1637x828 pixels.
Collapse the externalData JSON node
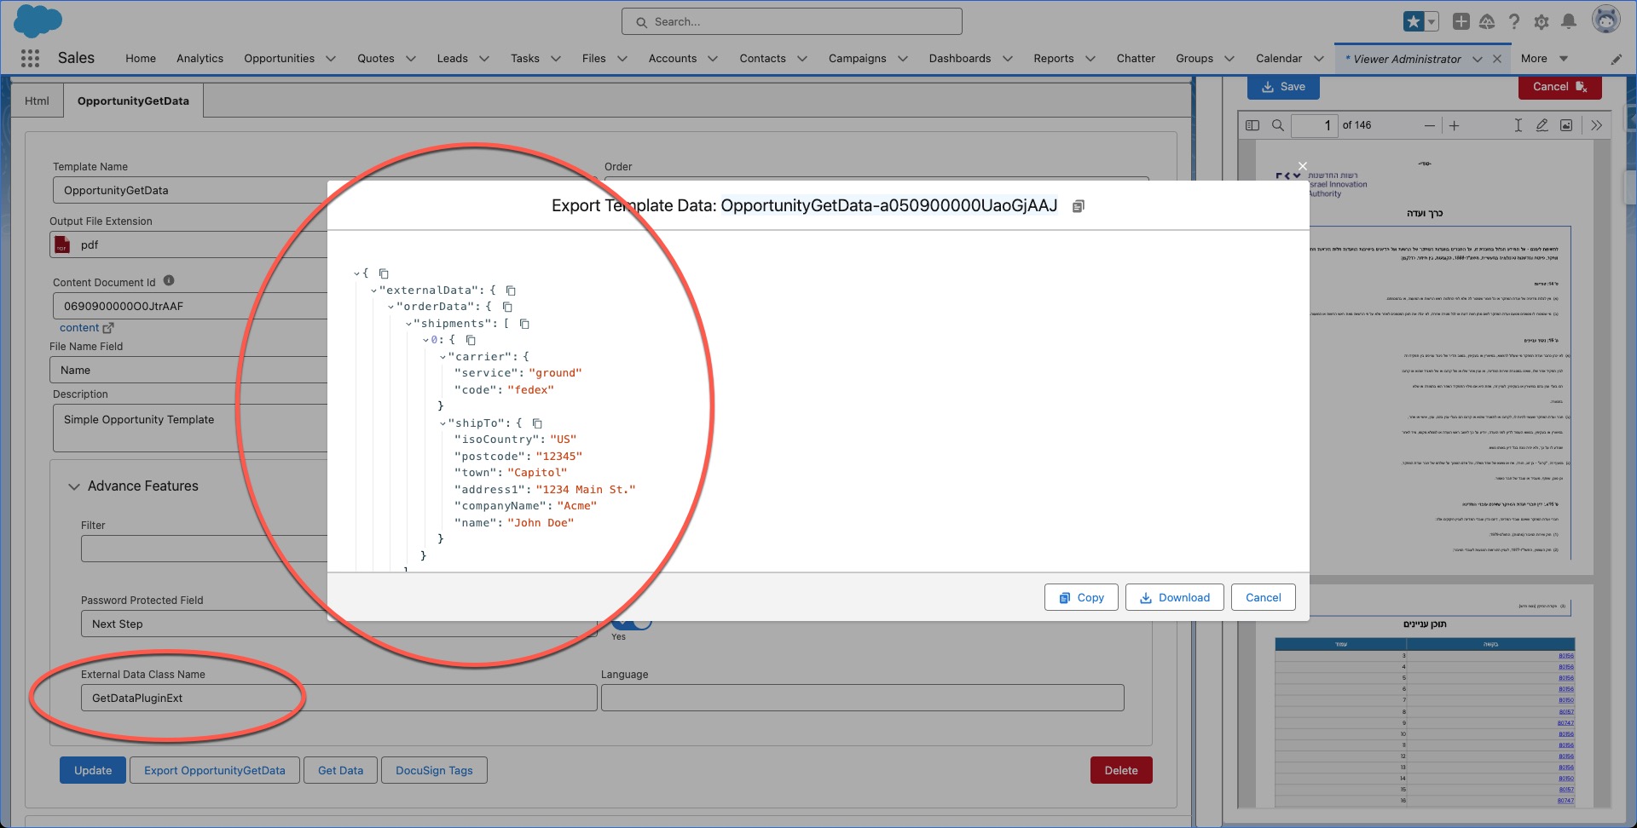[372, 290]
